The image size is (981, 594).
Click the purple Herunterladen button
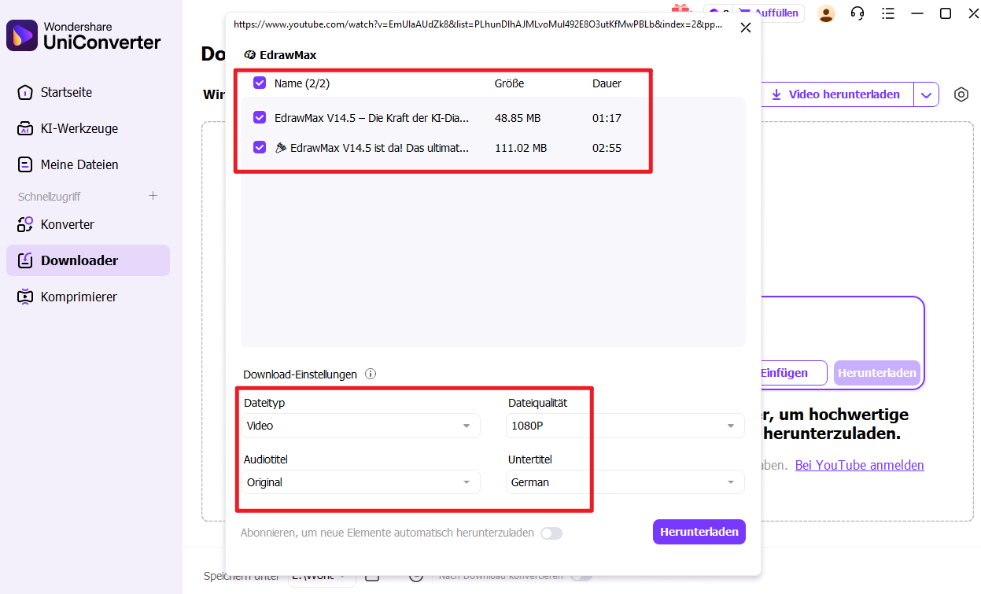699,531
